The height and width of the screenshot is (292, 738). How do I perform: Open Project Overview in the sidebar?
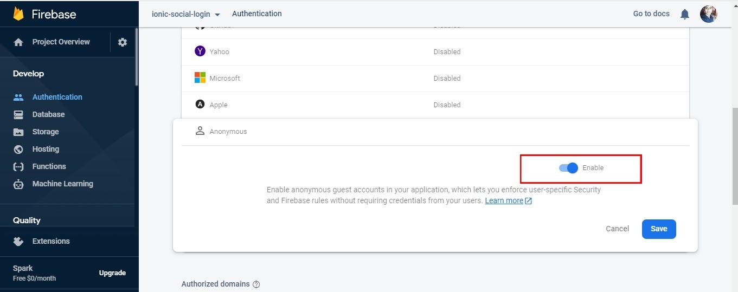pos(61,42)
